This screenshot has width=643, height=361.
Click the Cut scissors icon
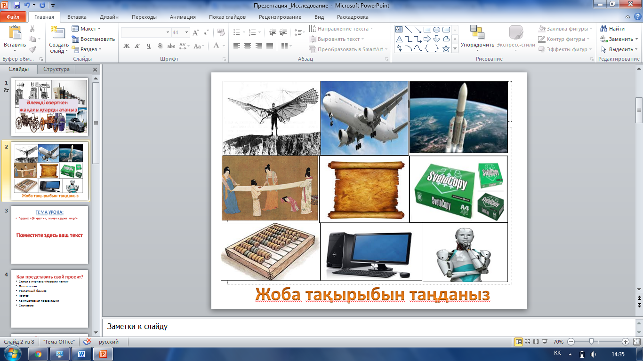pos(32,29)
